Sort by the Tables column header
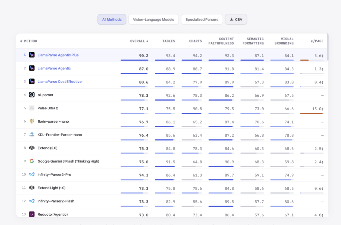Image resolution: width=341 pixels, height=225 pixels. click(169, 41)
